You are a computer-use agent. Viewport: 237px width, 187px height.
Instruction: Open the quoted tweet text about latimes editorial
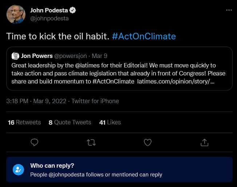click(x=118, y=74)
